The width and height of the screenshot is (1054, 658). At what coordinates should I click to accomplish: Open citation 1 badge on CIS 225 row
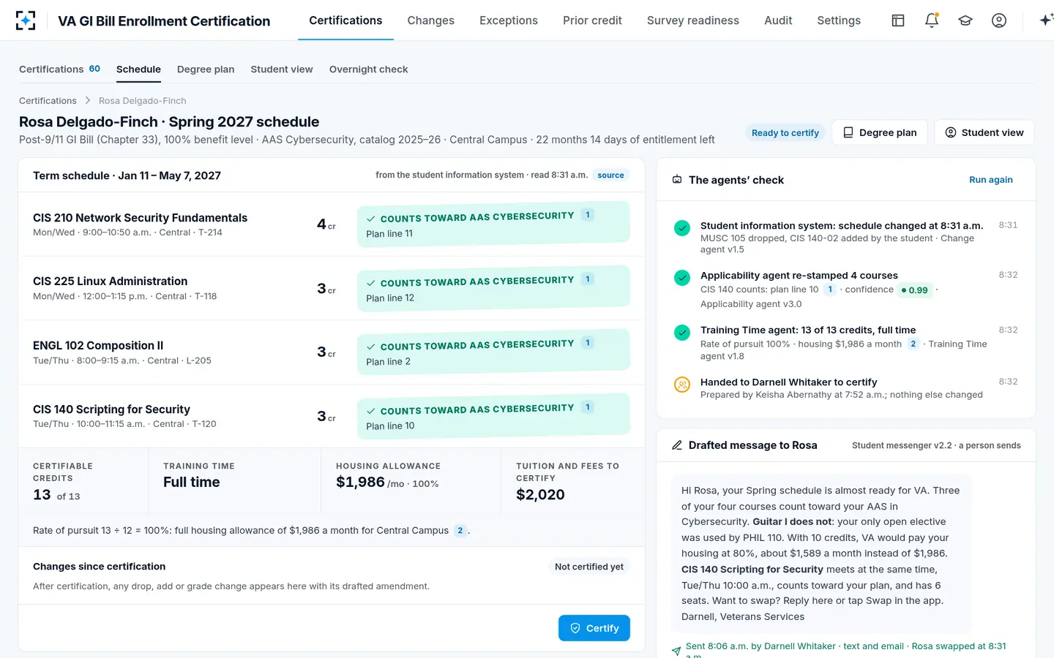[x=587, y=279]
